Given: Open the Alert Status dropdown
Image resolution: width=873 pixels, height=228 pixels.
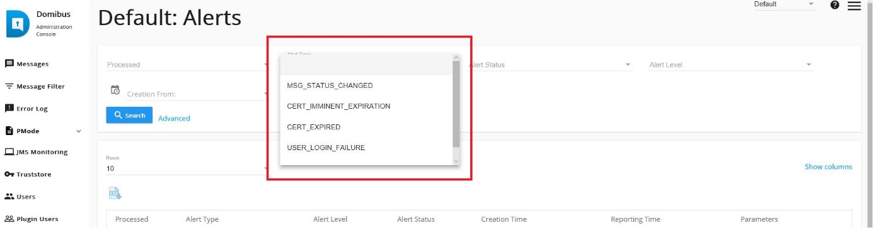Looking at the screenshot, I should (550, 65).
